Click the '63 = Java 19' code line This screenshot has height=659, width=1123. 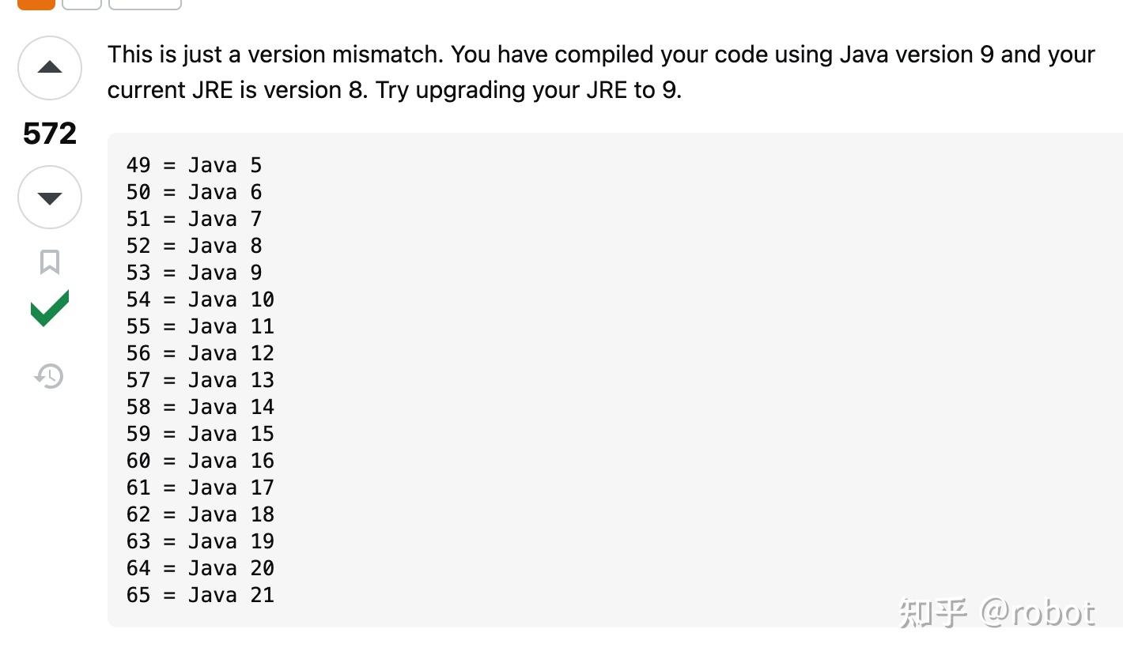[200, 541]
